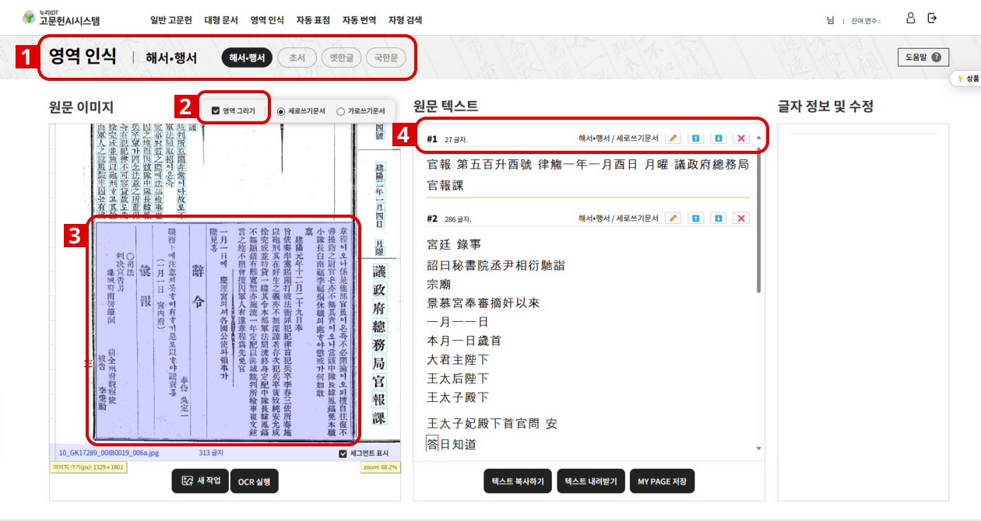Select the 가로쓰기문서 radio option

340,111
